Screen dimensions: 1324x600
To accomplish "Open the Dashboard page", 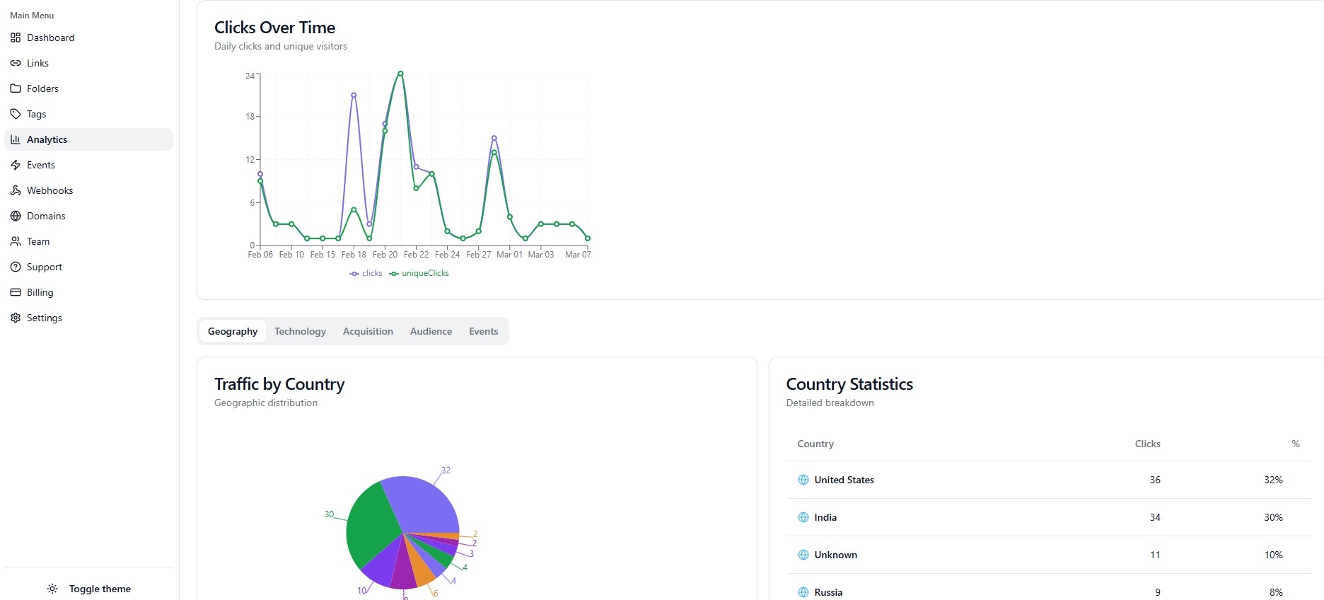I will pyautogui.click(x=89, y=37).
